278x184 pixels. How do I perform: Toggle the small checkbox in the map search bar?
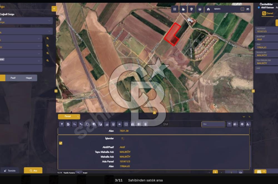point(242,9)
